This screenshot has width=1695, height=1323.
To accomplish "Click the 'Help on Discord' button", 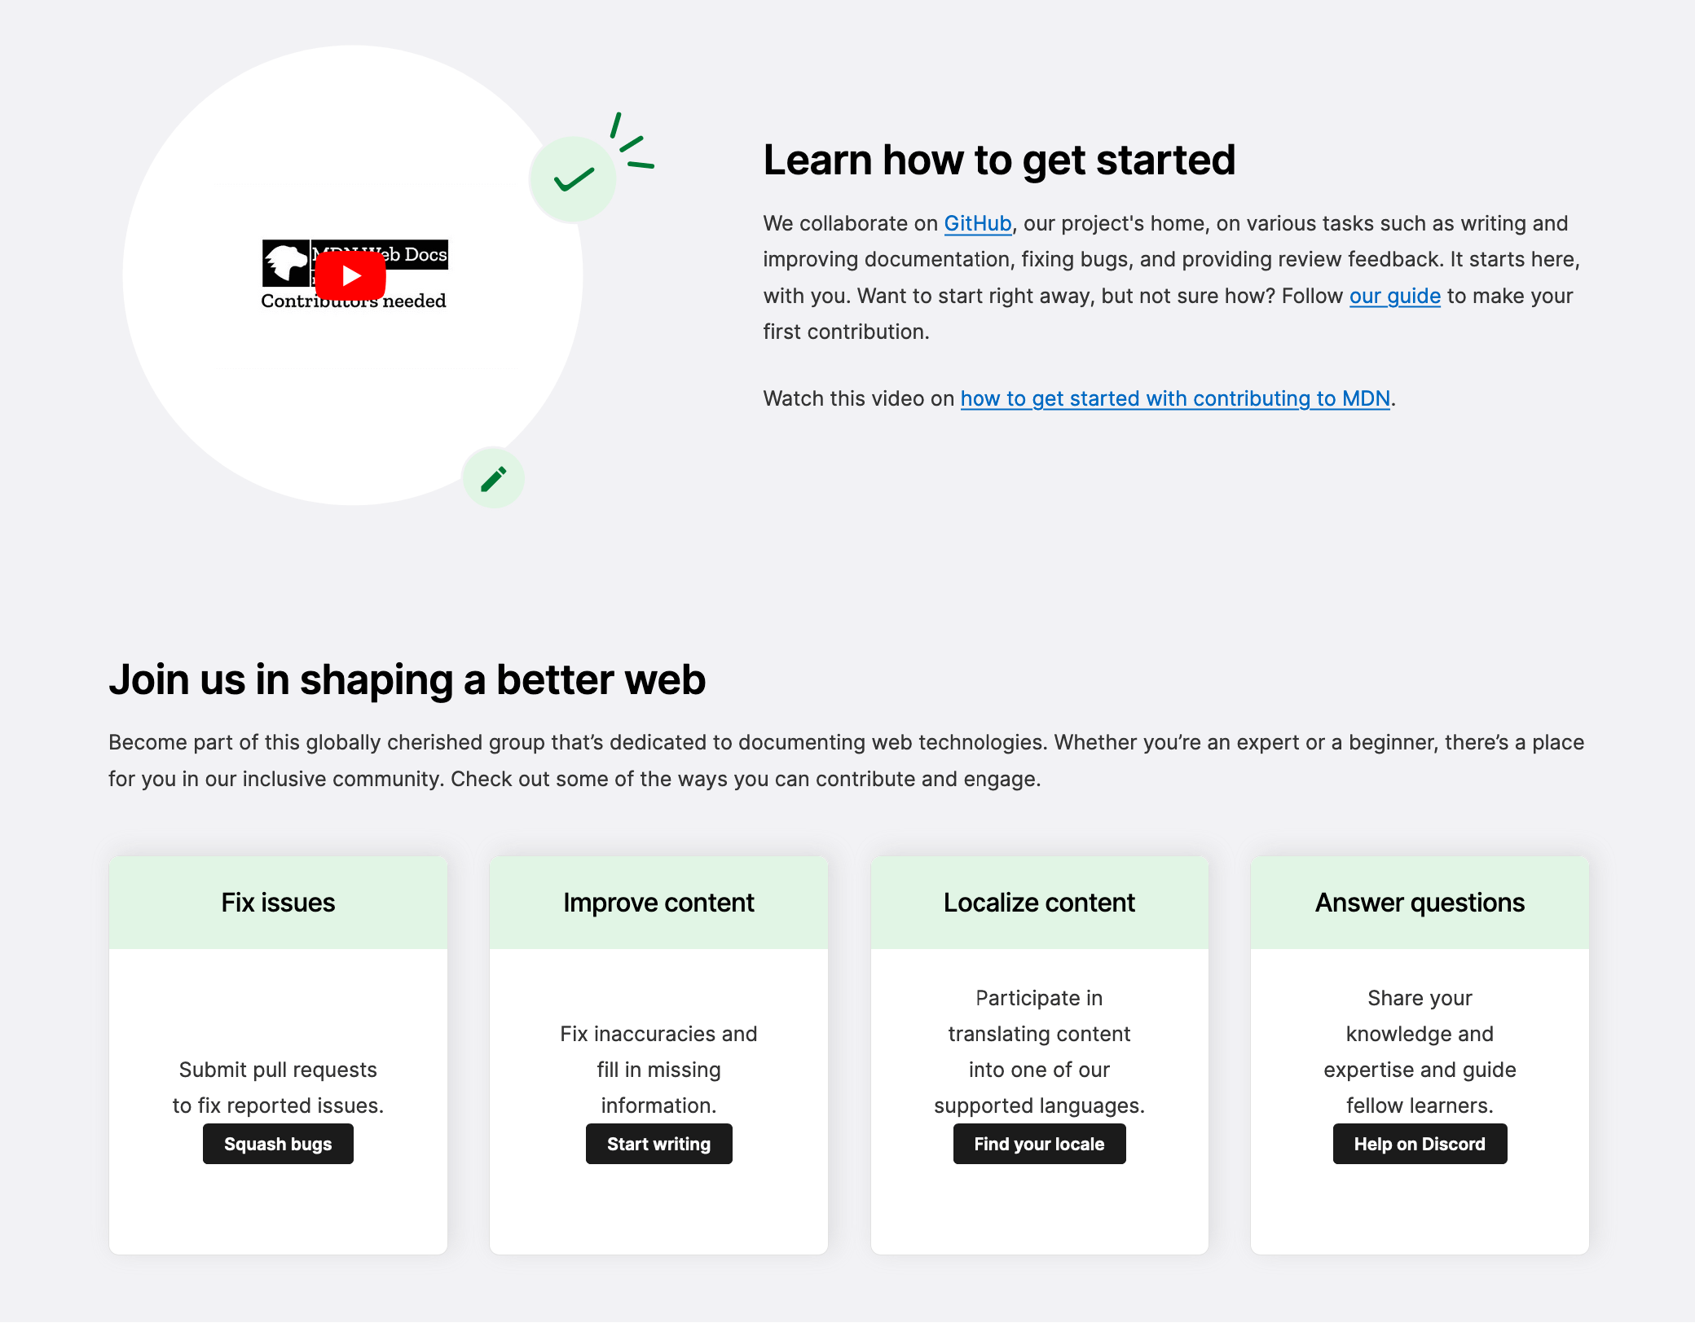I will [1419, 1143].
